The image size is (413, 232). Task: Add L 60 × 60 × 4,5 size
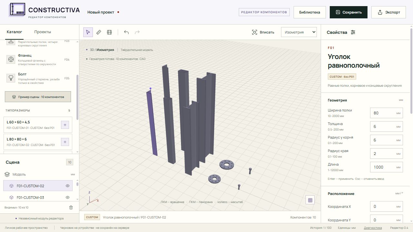click(x=65, y=125)
